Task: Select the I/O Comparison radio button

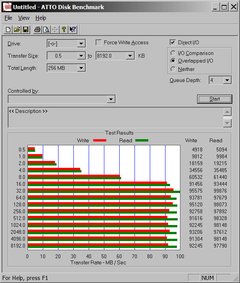Action: [x=173, y=53]
